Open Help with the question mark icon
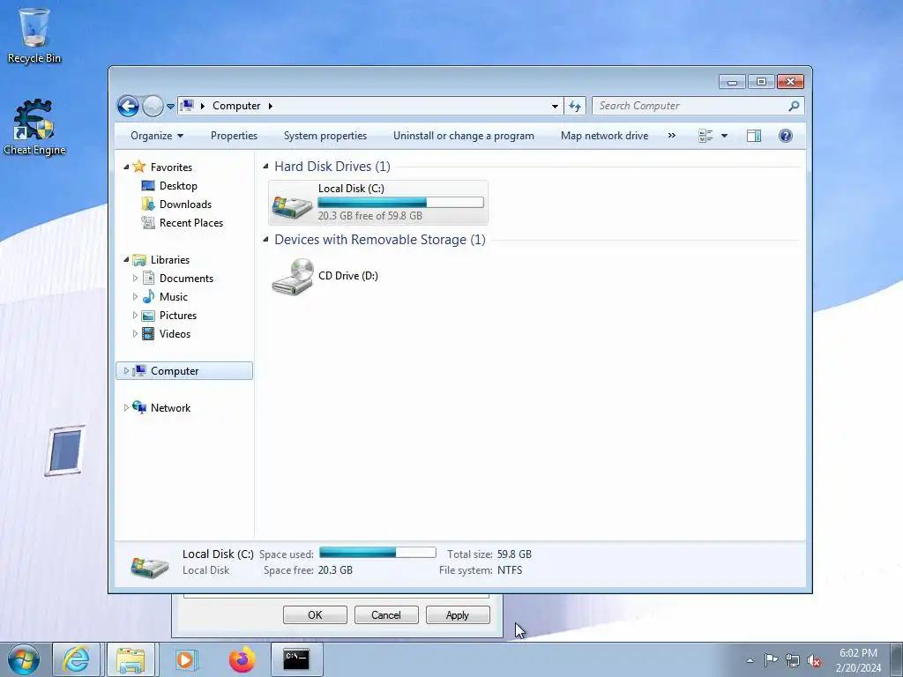903x677 pixels. 785,136
